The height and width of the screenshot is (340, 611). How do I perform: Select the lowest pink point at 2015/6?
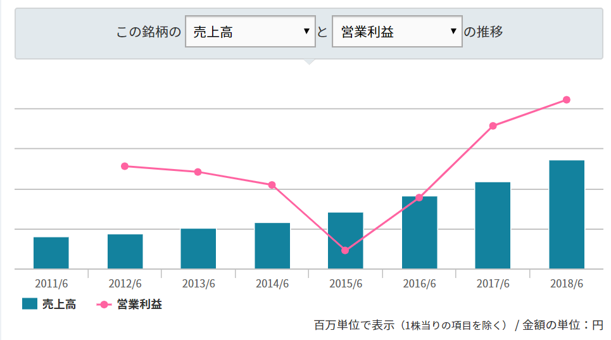coord(345,251)
